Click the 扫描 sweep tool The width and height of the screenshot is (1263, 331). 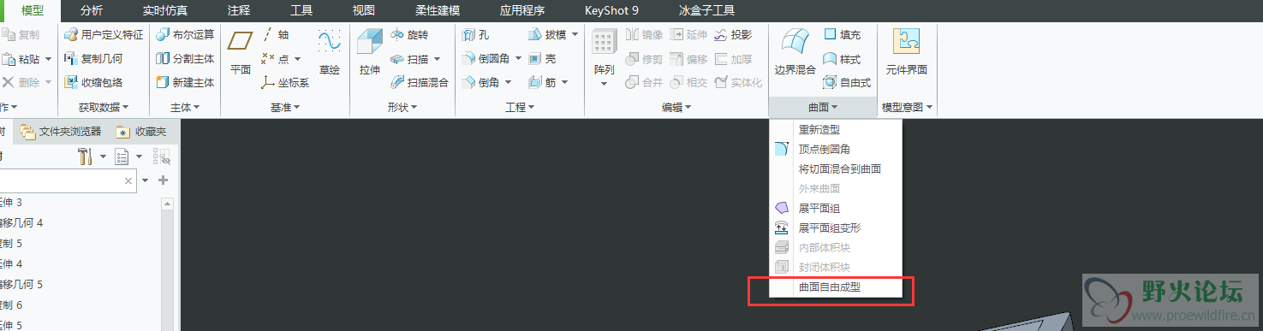409,59
